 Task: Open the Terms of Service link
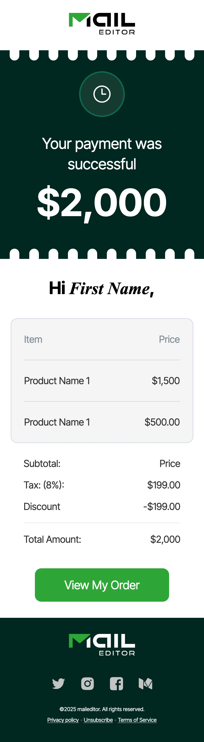click(x=137, y=720)
